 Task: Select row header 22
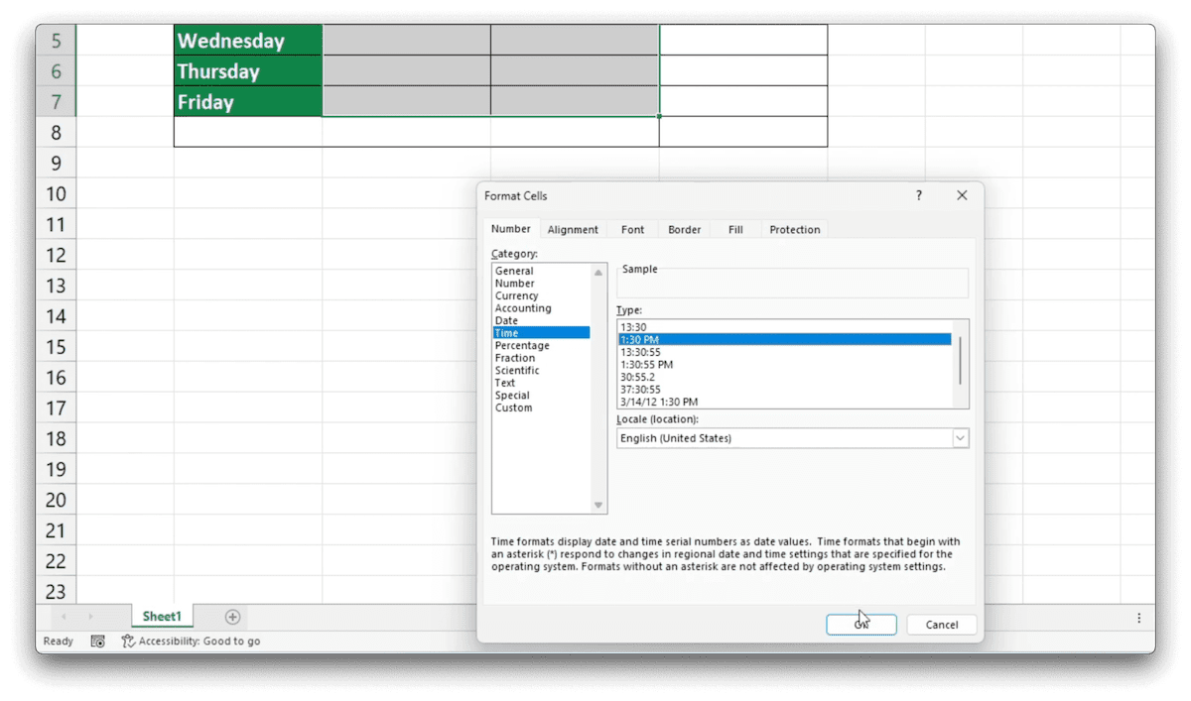[x=56, y=561]
